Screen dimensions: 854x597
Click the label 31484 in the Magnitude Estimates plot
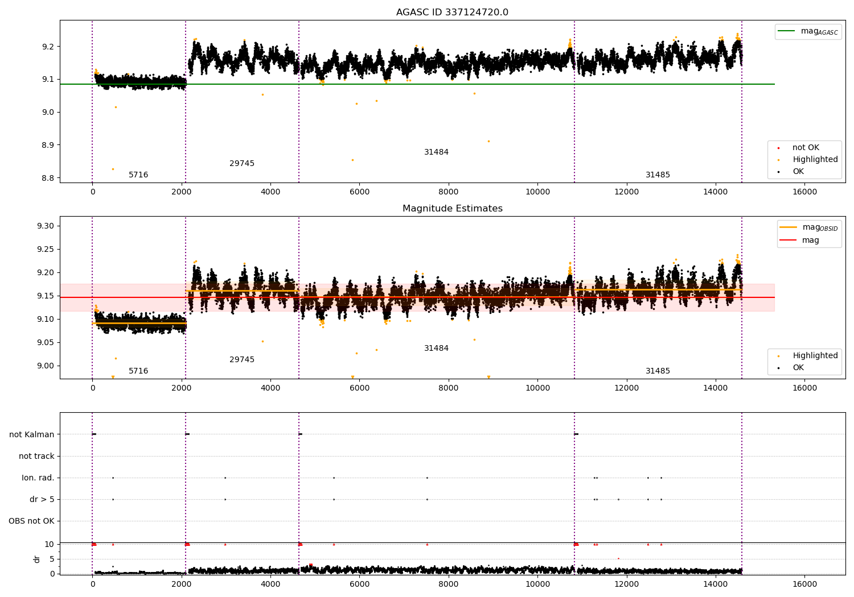point(437,349)
